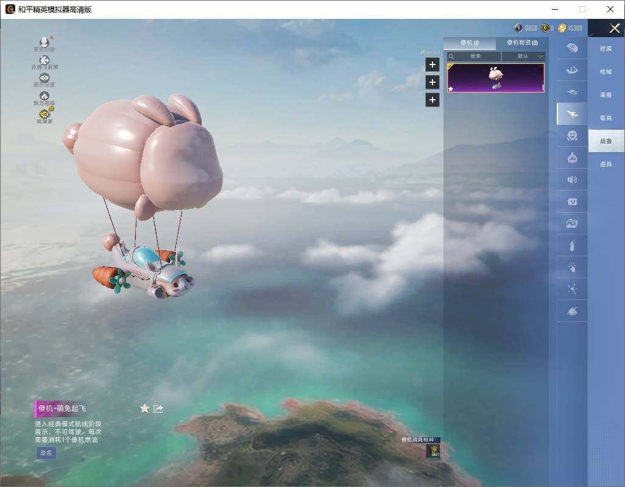Select the airplane category icon
This screenshot has width=625, height=487.
(572, 114)
